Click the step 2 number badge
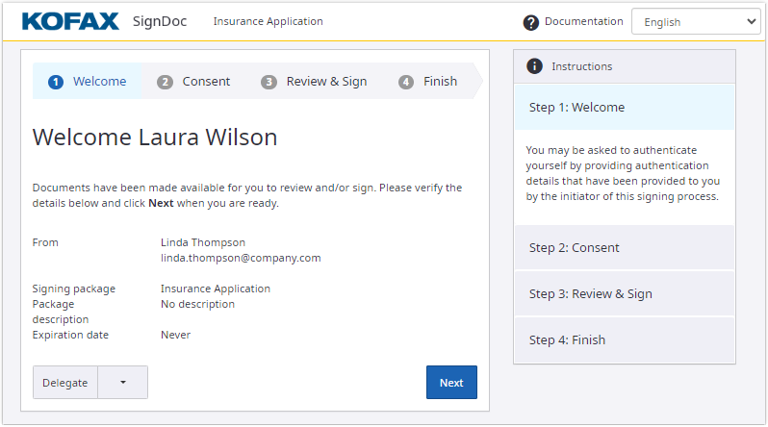The image size is (768, 427). [166, 82]
